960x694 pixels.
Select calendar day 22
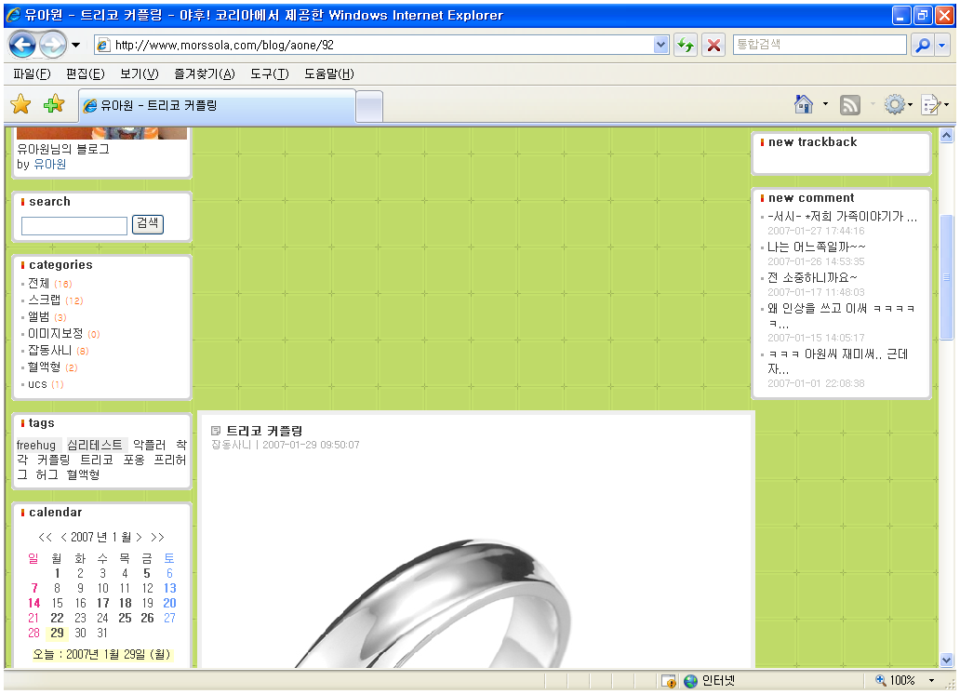pos(57,618)
